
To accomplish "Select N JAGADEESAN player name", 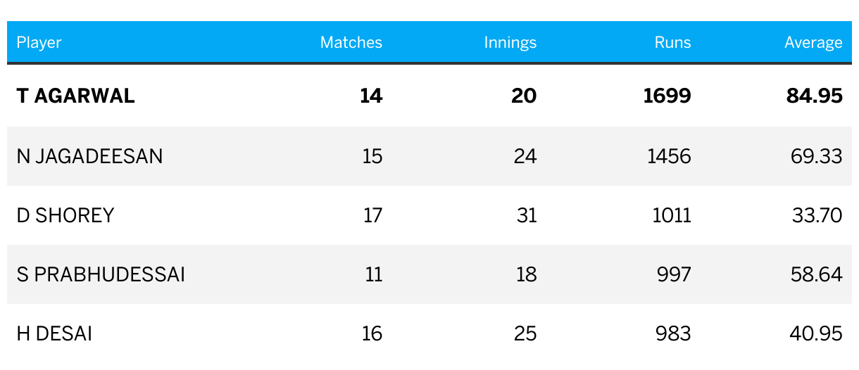I will point(90,155).
